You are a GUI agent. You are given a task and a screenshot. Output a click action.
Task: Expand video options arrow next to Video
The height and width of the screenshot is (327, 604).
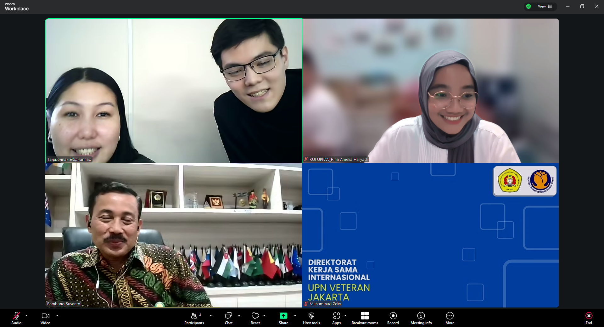point(57,315)
